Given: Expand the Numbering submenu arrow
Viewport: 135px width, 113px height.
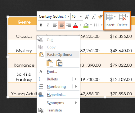Looking at the screenshot, I should 76,87.
